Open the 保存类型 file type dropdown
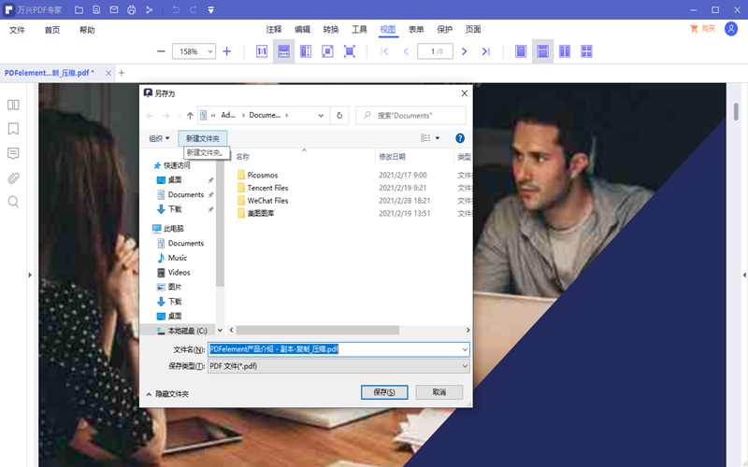 (338, 366)
